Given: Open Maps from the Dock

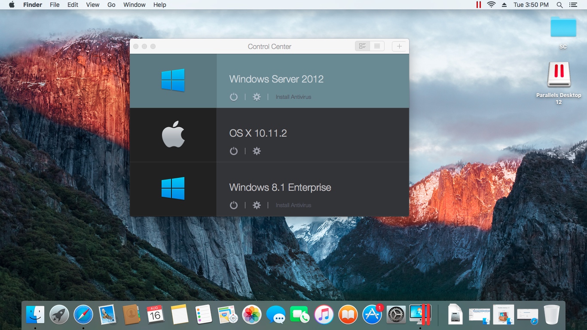Looking at the screenshot, I should coord(228,315).
